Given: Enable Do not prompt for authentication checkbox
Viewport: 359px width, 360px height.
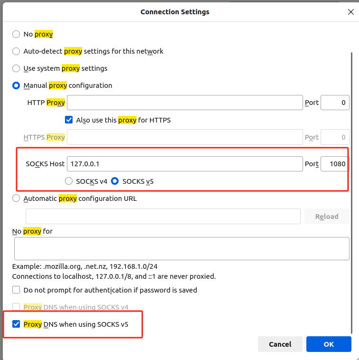Looking at the screenshot, I should (x=16, y=290).
